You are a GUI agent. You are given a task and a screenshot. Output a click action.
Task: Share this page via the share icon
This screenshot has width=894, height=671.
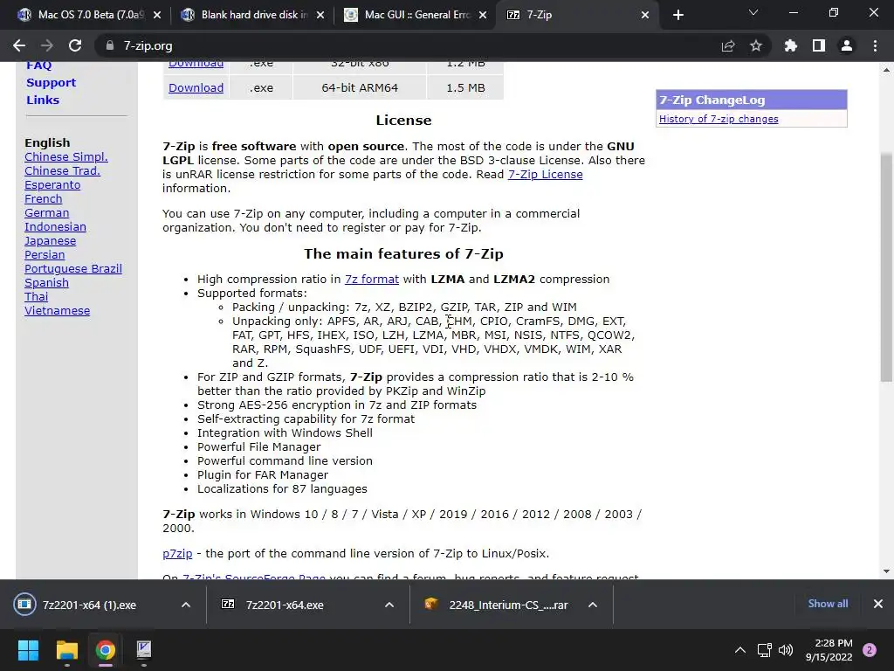point(728,45)
